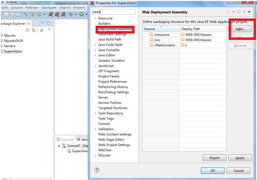Open the Javadoc Location page
Viewport: 257px width, 180px height.
[x=112, y=60]
